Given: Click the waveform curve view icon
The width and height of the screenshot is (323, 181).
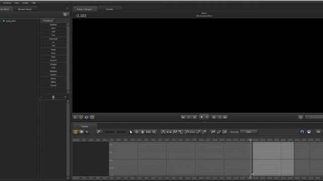Looking at the screenshot, I should pyautogui.click(x=87, y=132).
